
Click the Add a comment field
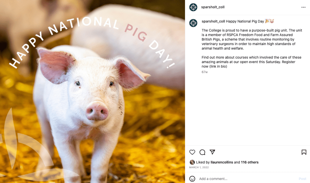coord(247,179)
